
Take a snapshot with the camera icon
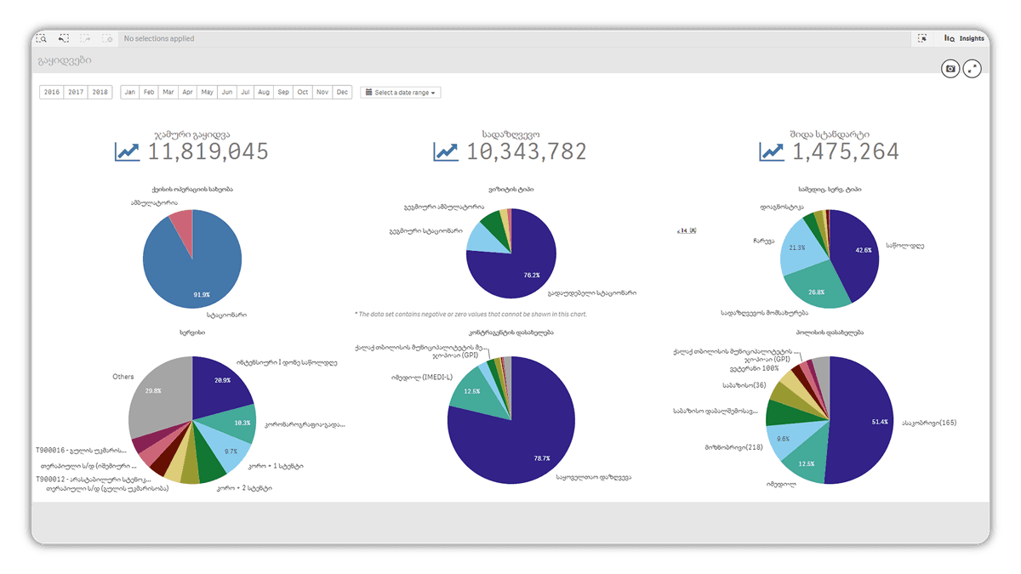(x=950, y=69)
